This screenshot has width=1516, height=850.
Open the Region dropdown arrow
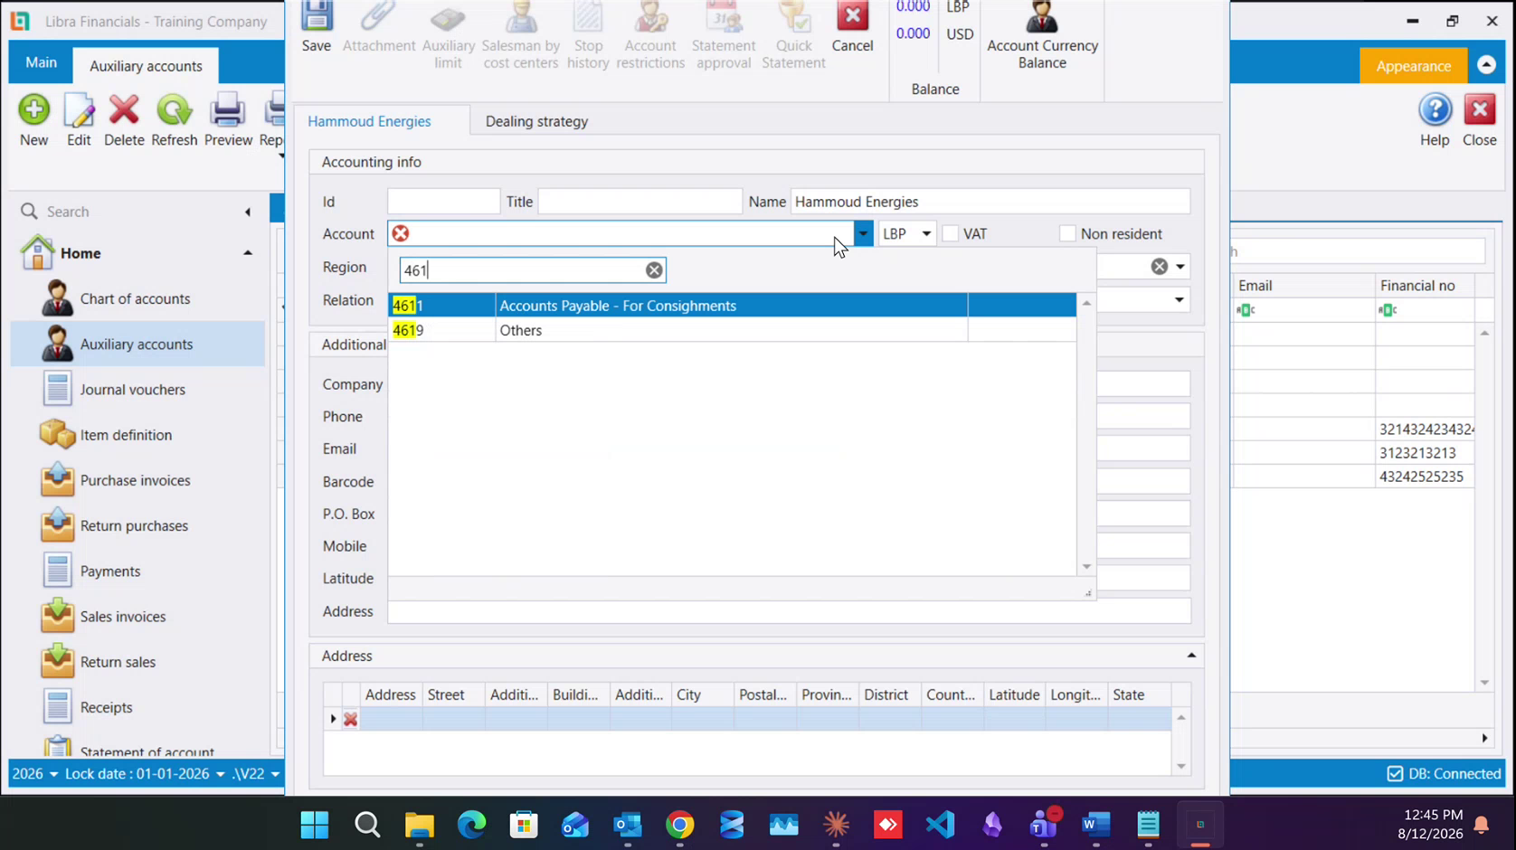point(1180,267)
